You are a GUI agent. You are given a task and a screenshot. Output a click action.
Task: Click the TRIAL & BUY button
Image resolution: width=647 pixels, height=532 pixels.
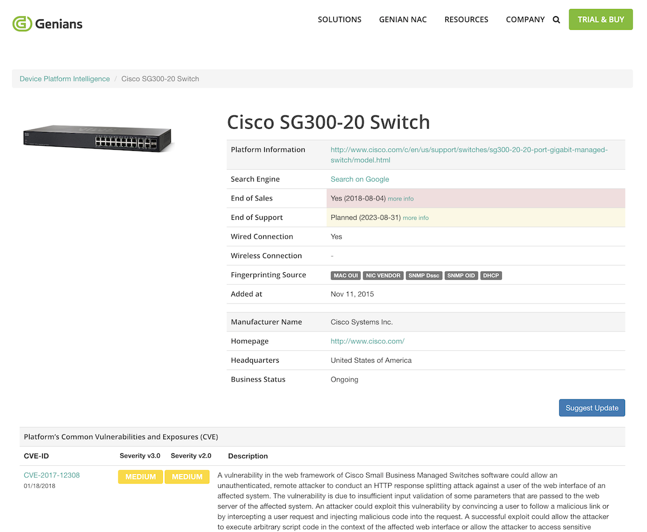[601, 19]
